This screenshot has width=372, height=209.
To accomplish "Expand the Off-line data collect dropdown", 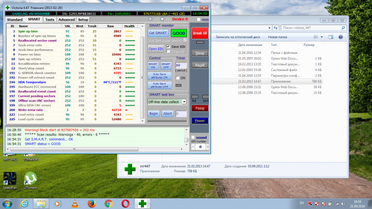I will click(184, 102).
